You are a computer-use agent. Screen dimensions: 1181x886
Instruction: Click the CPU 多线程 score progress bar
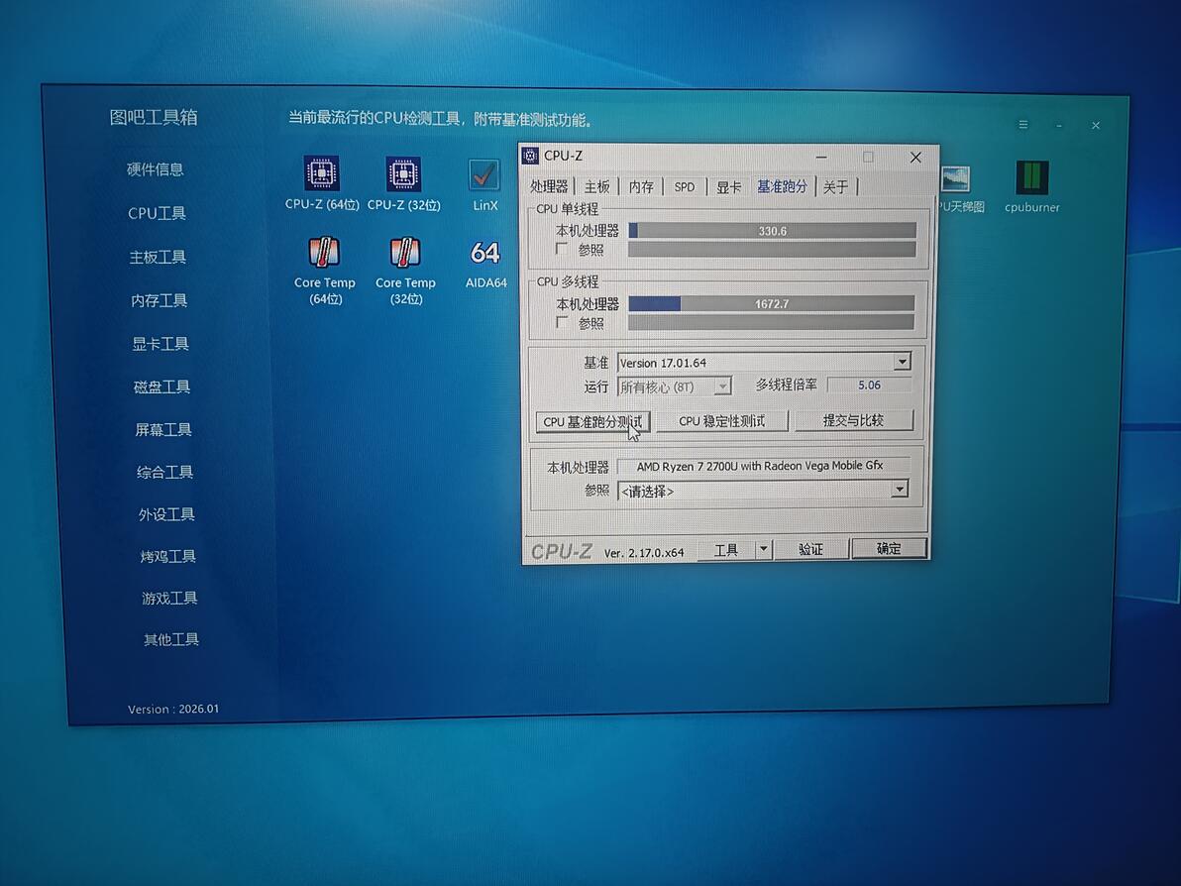(x=771, y=303)
